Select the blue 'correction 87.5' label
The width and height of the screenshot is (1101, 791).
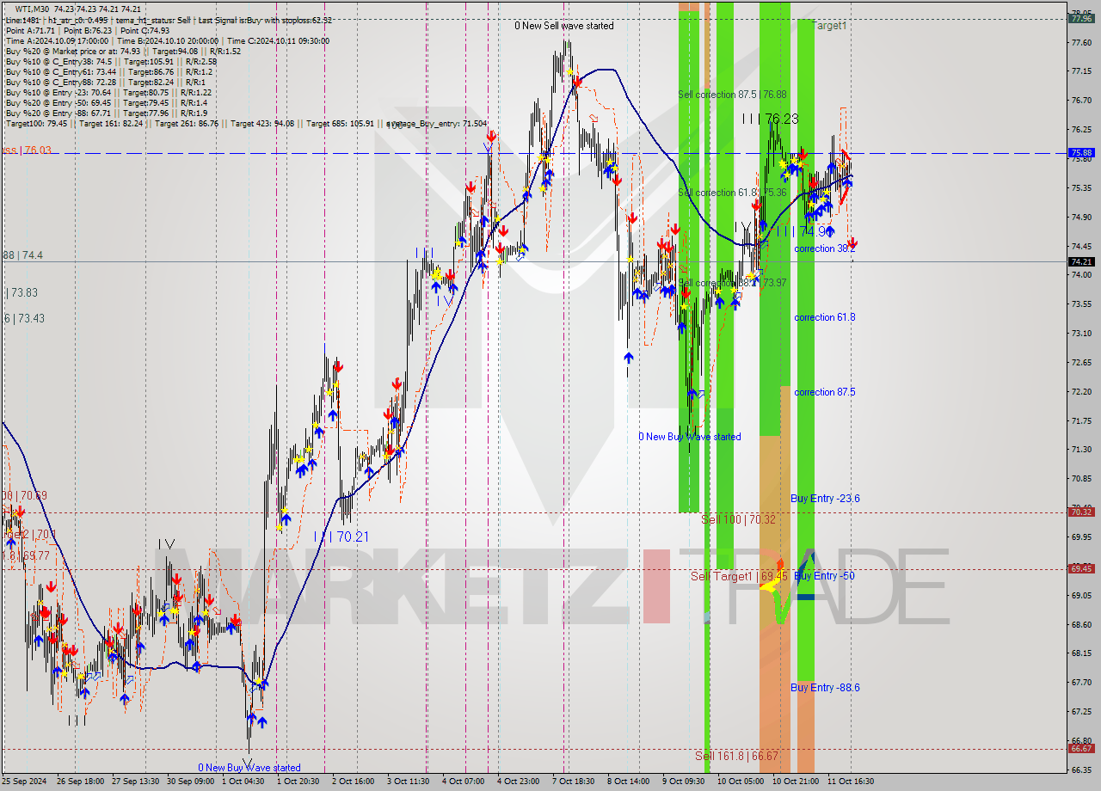click(x=824, y=392)
